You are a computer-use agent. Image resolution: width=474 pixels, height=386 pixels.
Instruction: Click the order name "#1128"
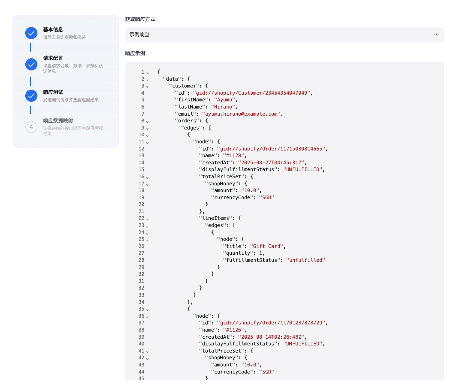233,155
